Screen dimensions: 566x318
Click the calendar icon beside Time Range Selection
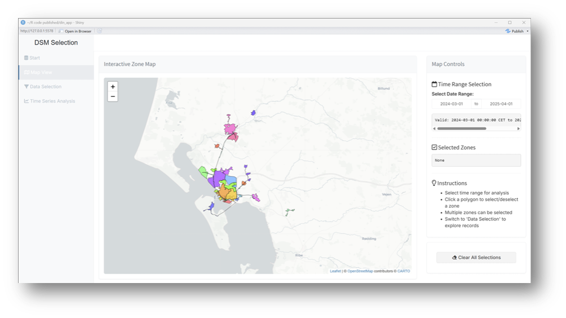(x=434, y=85)
